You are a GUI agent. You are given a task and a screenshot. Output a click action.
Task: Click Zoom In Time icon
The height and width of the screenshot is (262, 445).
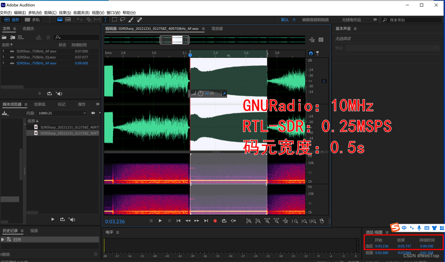pyautogui.click(x=267, y=221)
